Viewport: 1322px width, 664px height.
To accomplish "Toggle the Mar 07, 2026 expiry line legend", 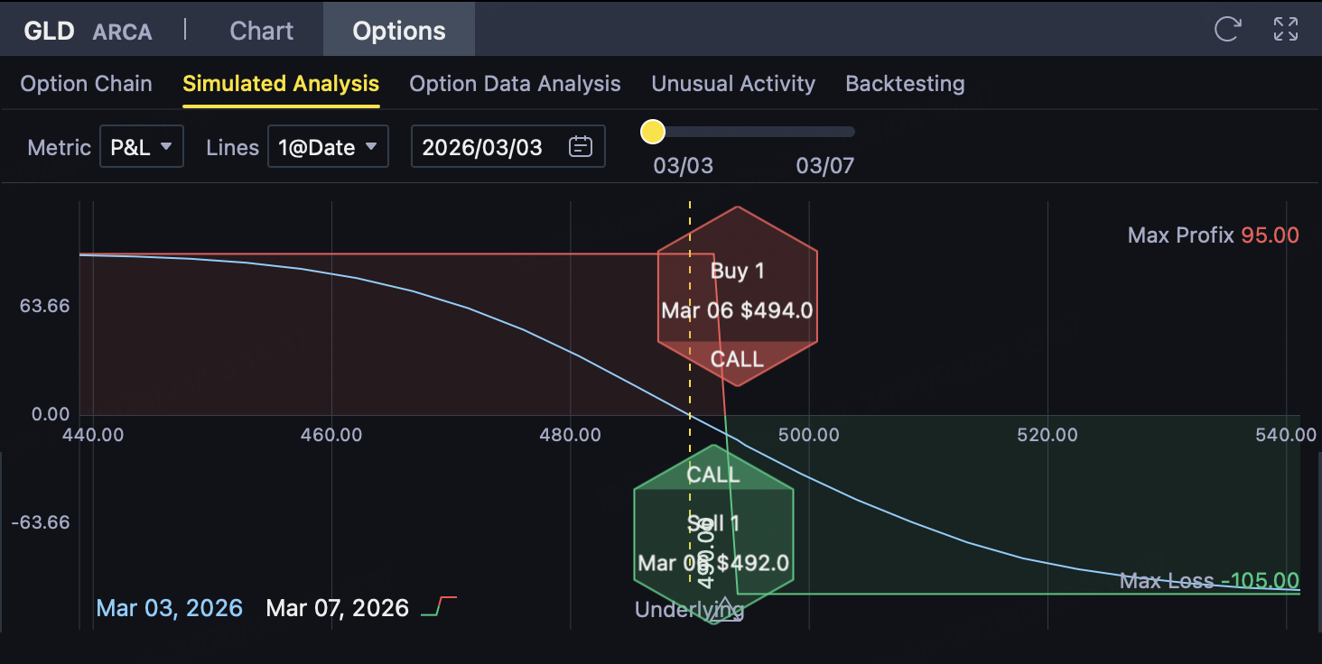I will (361, 607).
